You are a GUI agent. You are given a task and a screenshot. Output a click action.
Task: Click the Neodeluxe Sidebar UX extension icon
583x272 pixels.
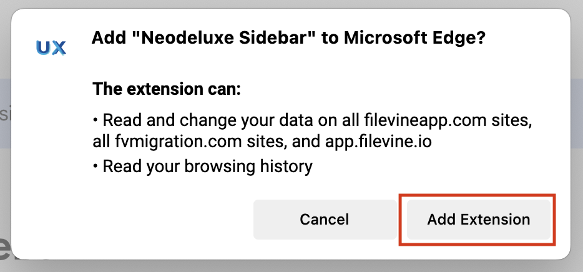[x=51, y=48]
